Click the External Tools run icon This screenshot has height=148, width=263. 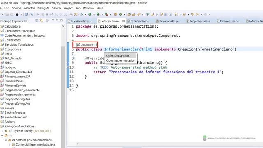coord(106,14)
